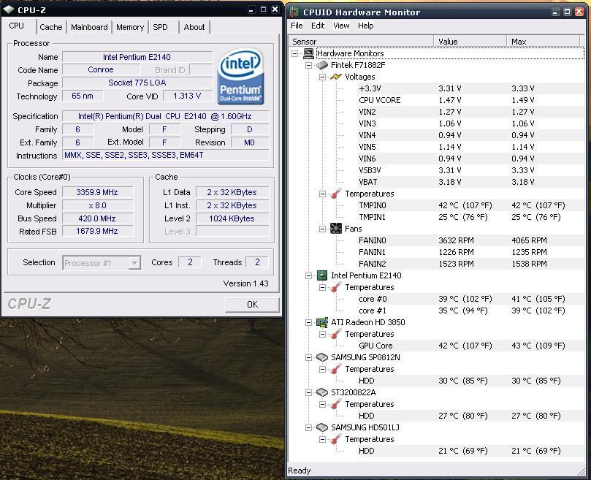
Task: Click thermometer icon under ATI Radeon HD 3850
Action: [x=336, y=334]
